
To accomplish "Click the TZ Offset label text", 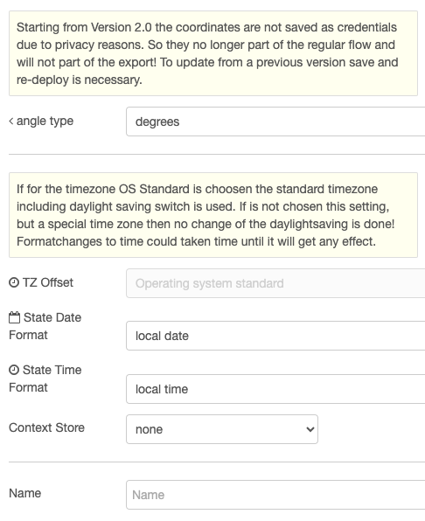I will 48,282.
